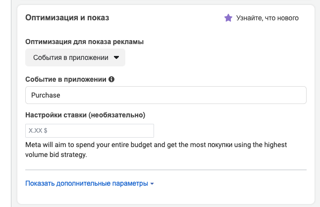
Task: Click the purple star icon
Action: pyautogui.click(x=228, y=18)
